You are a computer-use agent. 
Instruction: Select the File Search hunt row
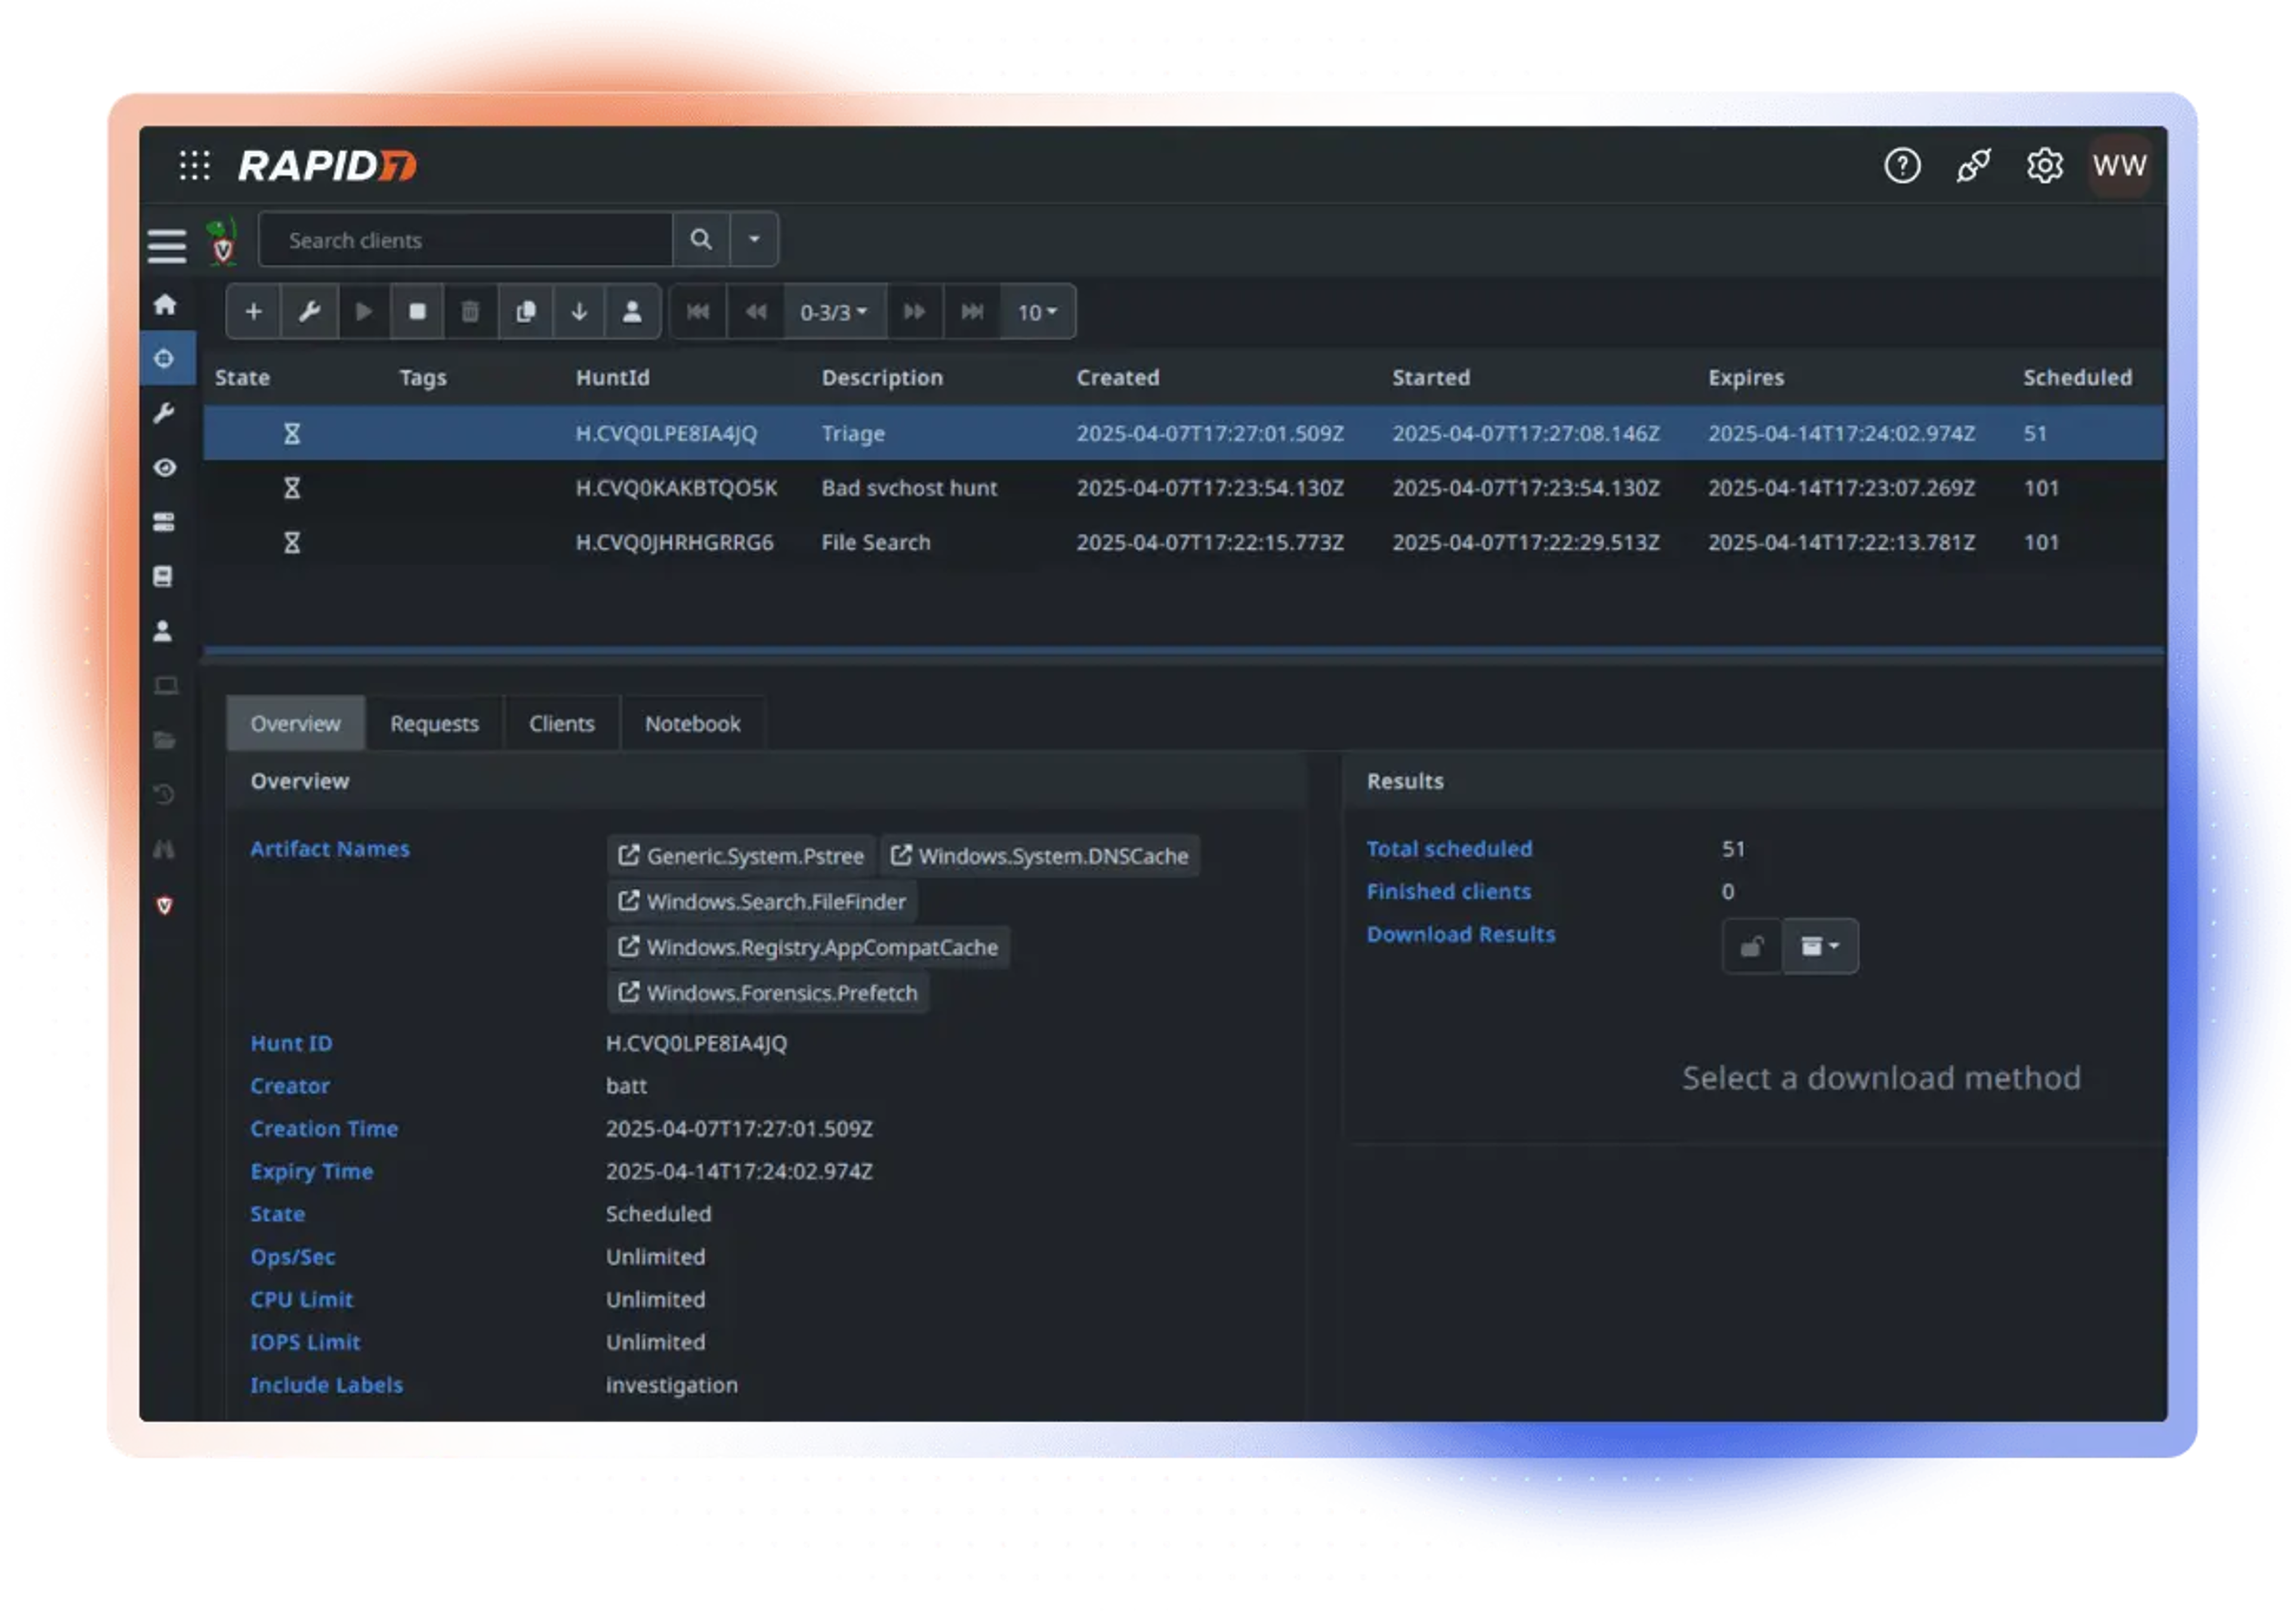pyautogui.click(x=1182, y=542)
